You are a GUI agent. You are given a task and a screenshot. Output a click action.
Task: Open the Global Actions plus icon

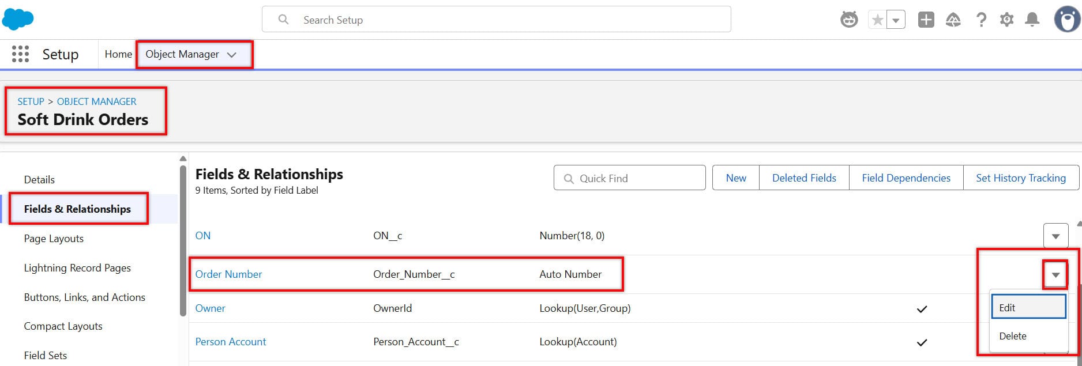click(x=926, y=20)
